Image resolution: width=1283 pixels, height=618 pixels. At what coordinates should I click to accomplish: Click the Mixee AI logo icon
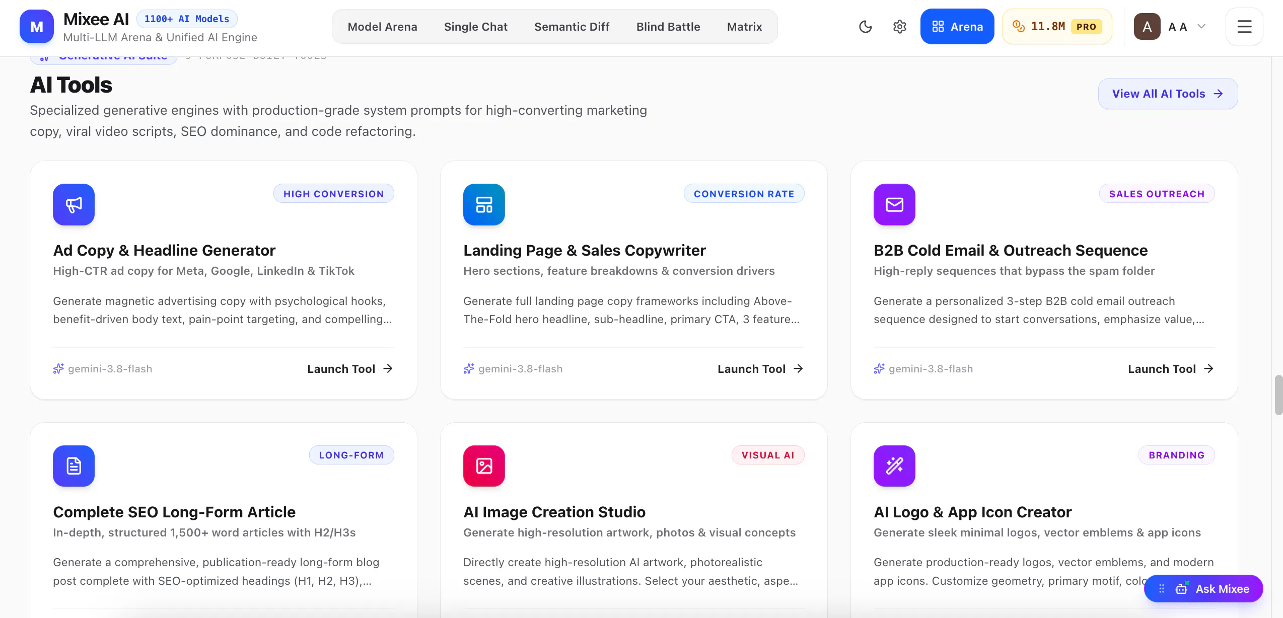point(37,27)
